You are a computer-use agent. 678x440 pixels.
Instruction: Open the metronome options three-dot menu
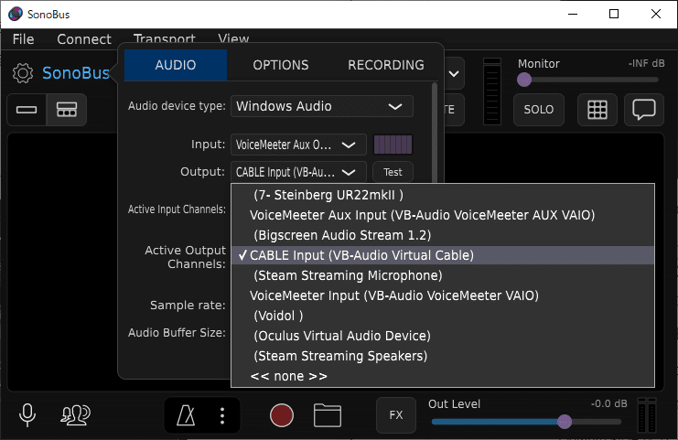(222, 415)
